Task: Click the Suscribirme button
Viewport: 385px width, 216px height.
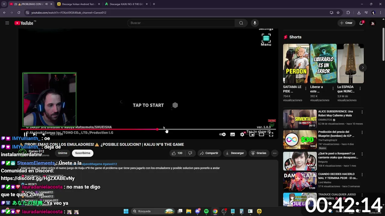Action: pos(83,153)
